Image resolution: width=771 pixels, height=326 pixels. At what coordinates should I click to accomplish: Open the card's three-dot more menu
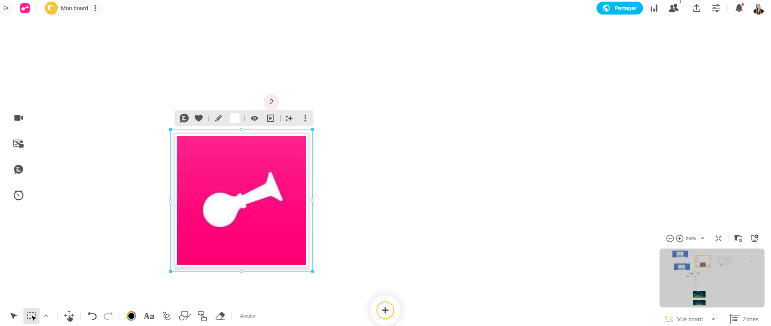click(x=305, y=118)
